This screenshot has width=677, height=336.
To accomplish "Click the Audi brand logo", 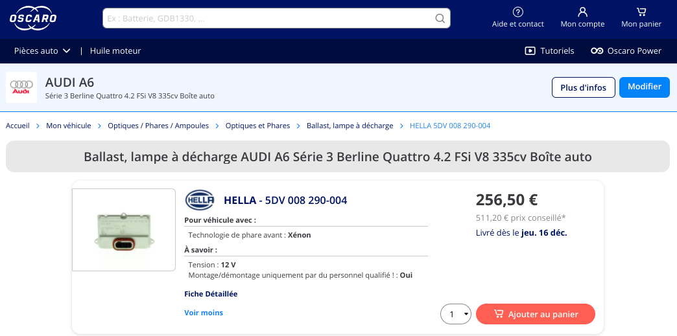I will (21, 87).
